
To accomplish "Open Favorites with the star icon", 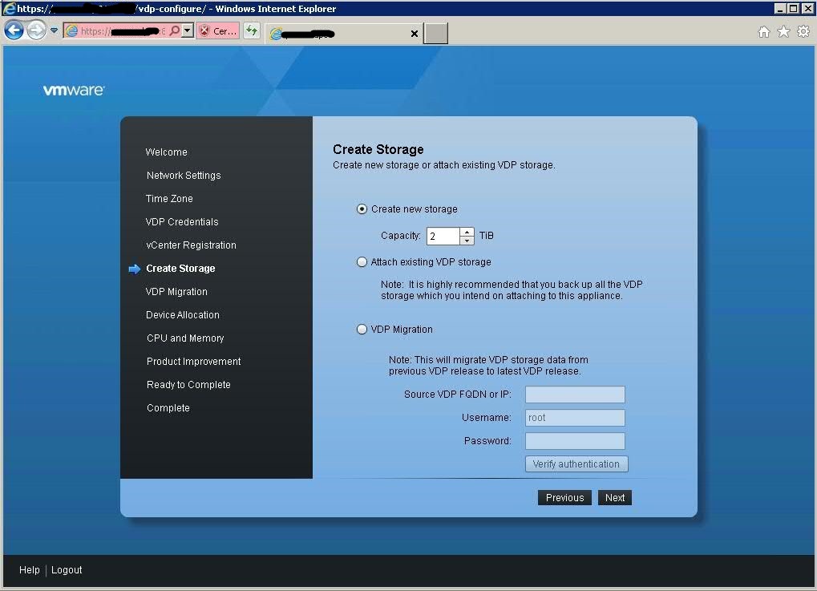I will pos(783,32).
